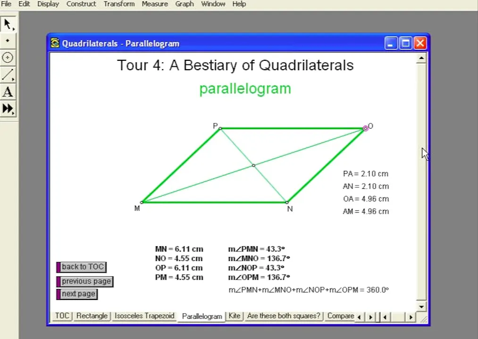Open the Graph menu
Viewport: 478px width, 339px height.
pos(184,4)
